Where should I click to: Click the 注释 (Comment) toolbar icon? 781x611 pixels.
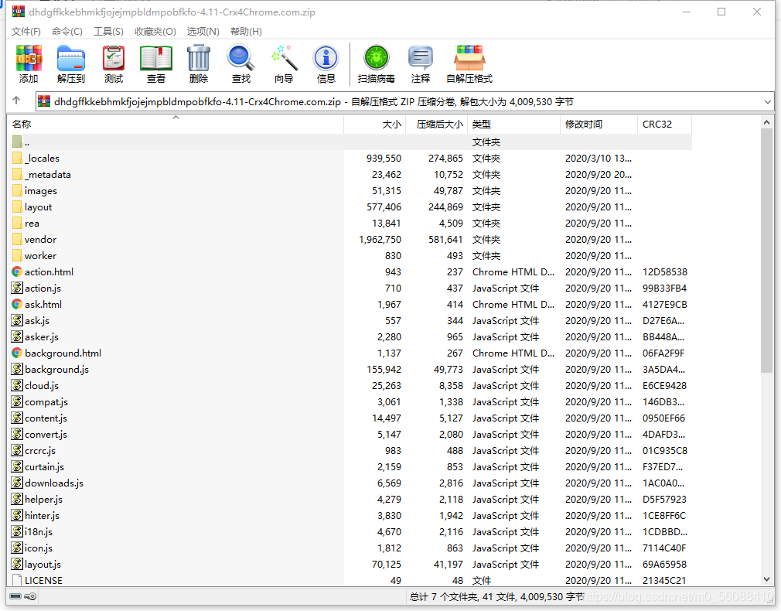pyautogui.click(x=421, y=63)
